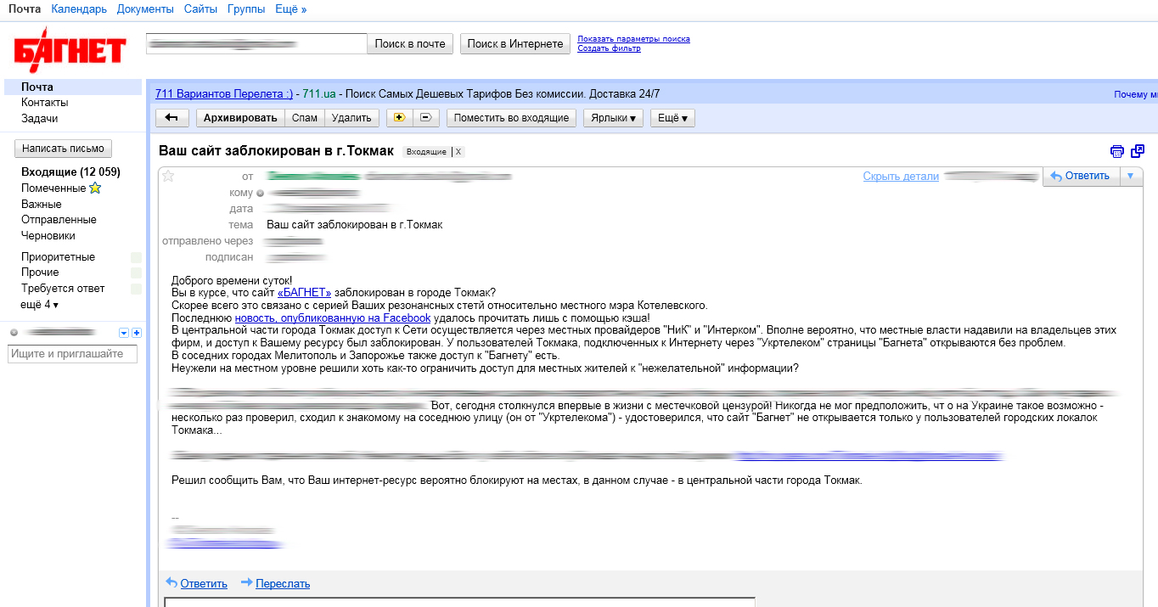Open Facebook news link in message body
Viewport: 1158px width, 607px height.
pos(333,318)
